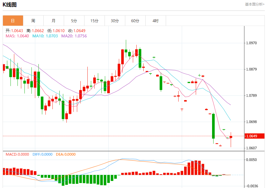Screen dimensions: 268x188
Task: Click the 1.0789 axis label
Action: 251,95
